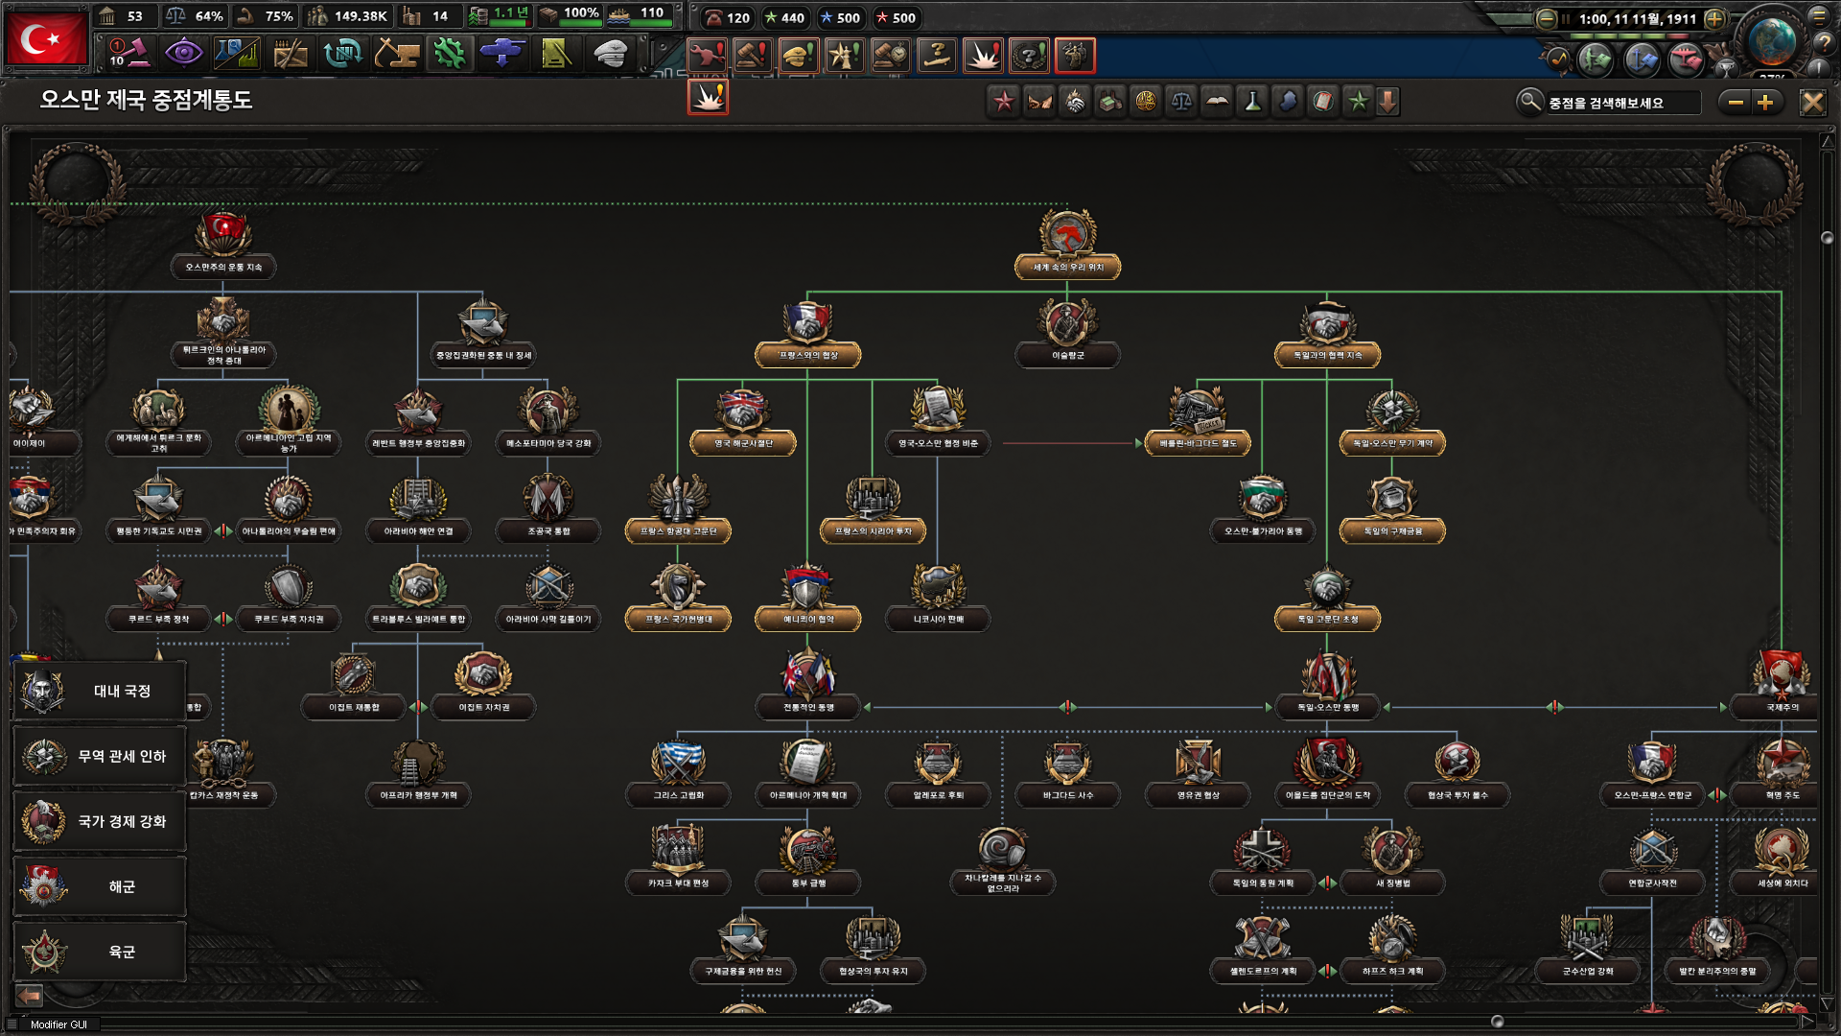This screenshot has width=1841, height=1036.
Task: Toggle the factory industry focus filter
Action: point(1110,102)
